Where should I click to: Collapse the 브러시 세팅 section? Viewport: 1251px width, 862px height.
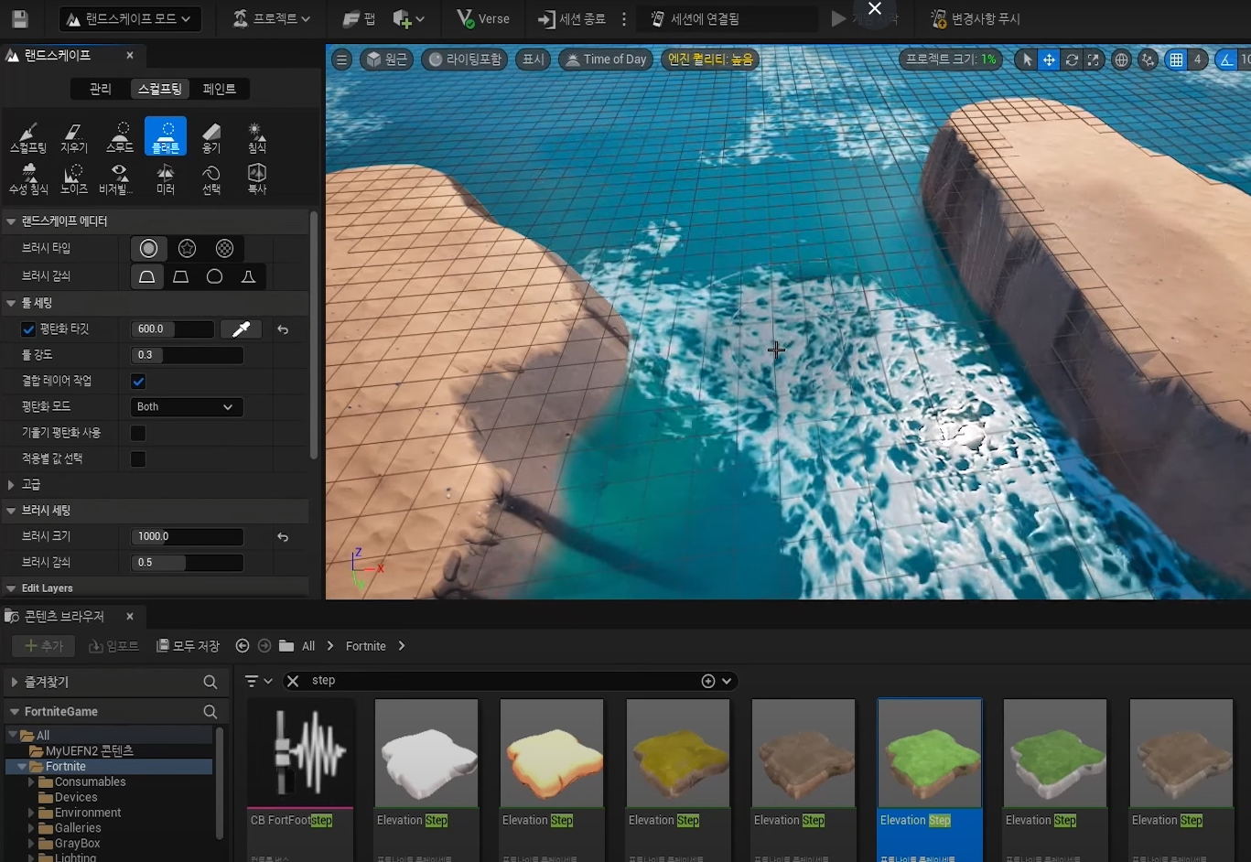pyautogui.click(x=11, y=511)
